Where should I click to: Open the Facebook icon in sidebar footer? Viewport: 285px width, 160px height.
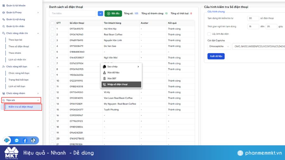click(25, 140)
